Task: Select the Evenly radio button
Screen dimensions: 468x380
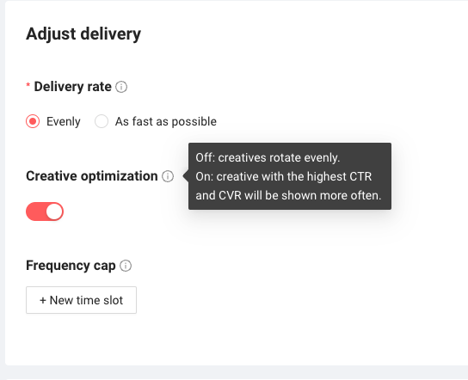Action: coord(33,121)
